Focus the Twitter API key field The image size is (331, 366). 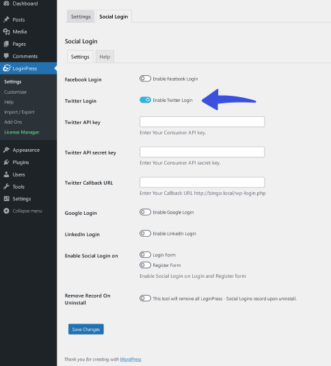tap(202, 122)
